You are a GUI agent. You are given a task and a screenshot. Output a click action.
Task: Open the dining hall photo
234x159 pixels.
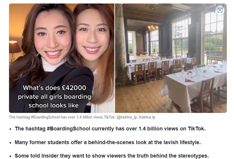tap(171, 58)
